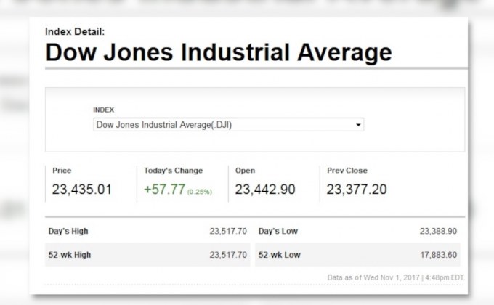Select the open value 23,442.90
The height and width of the screenshot is (305, 494).
click(265, 190)
